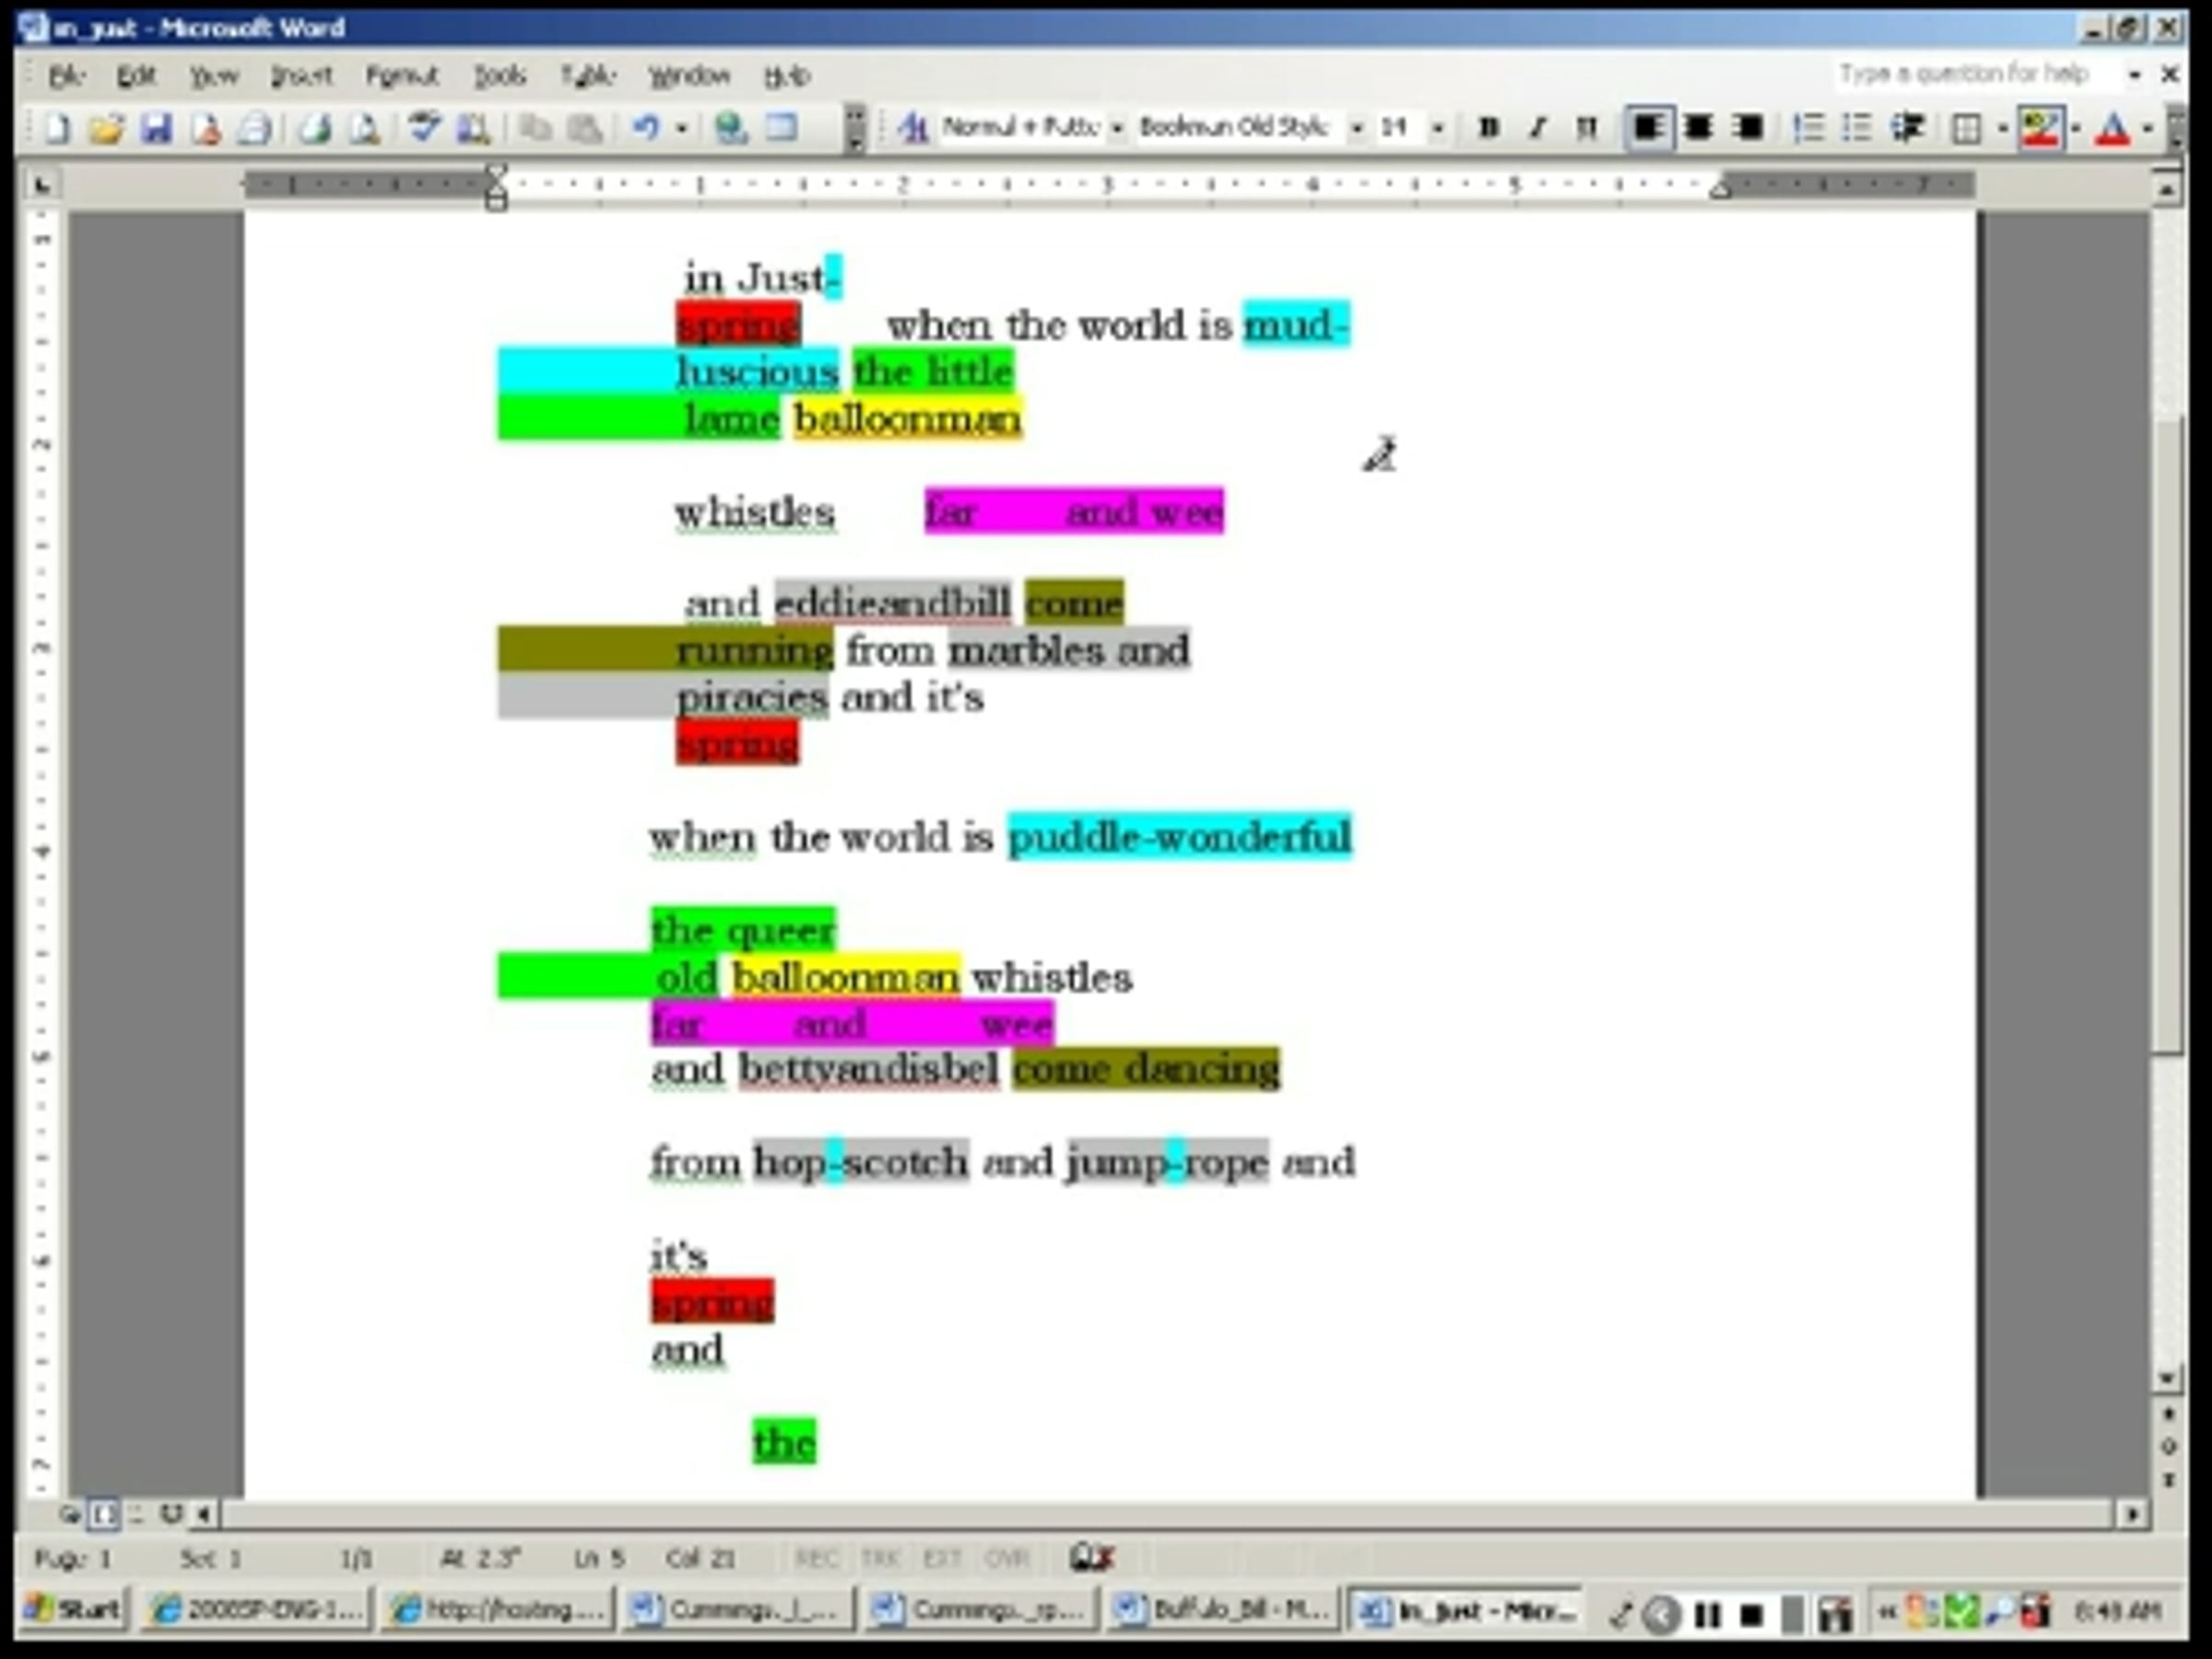This screenshot has height=1659, width=2212.
Task: Open the Research tool icon
Action: (474, 128)
